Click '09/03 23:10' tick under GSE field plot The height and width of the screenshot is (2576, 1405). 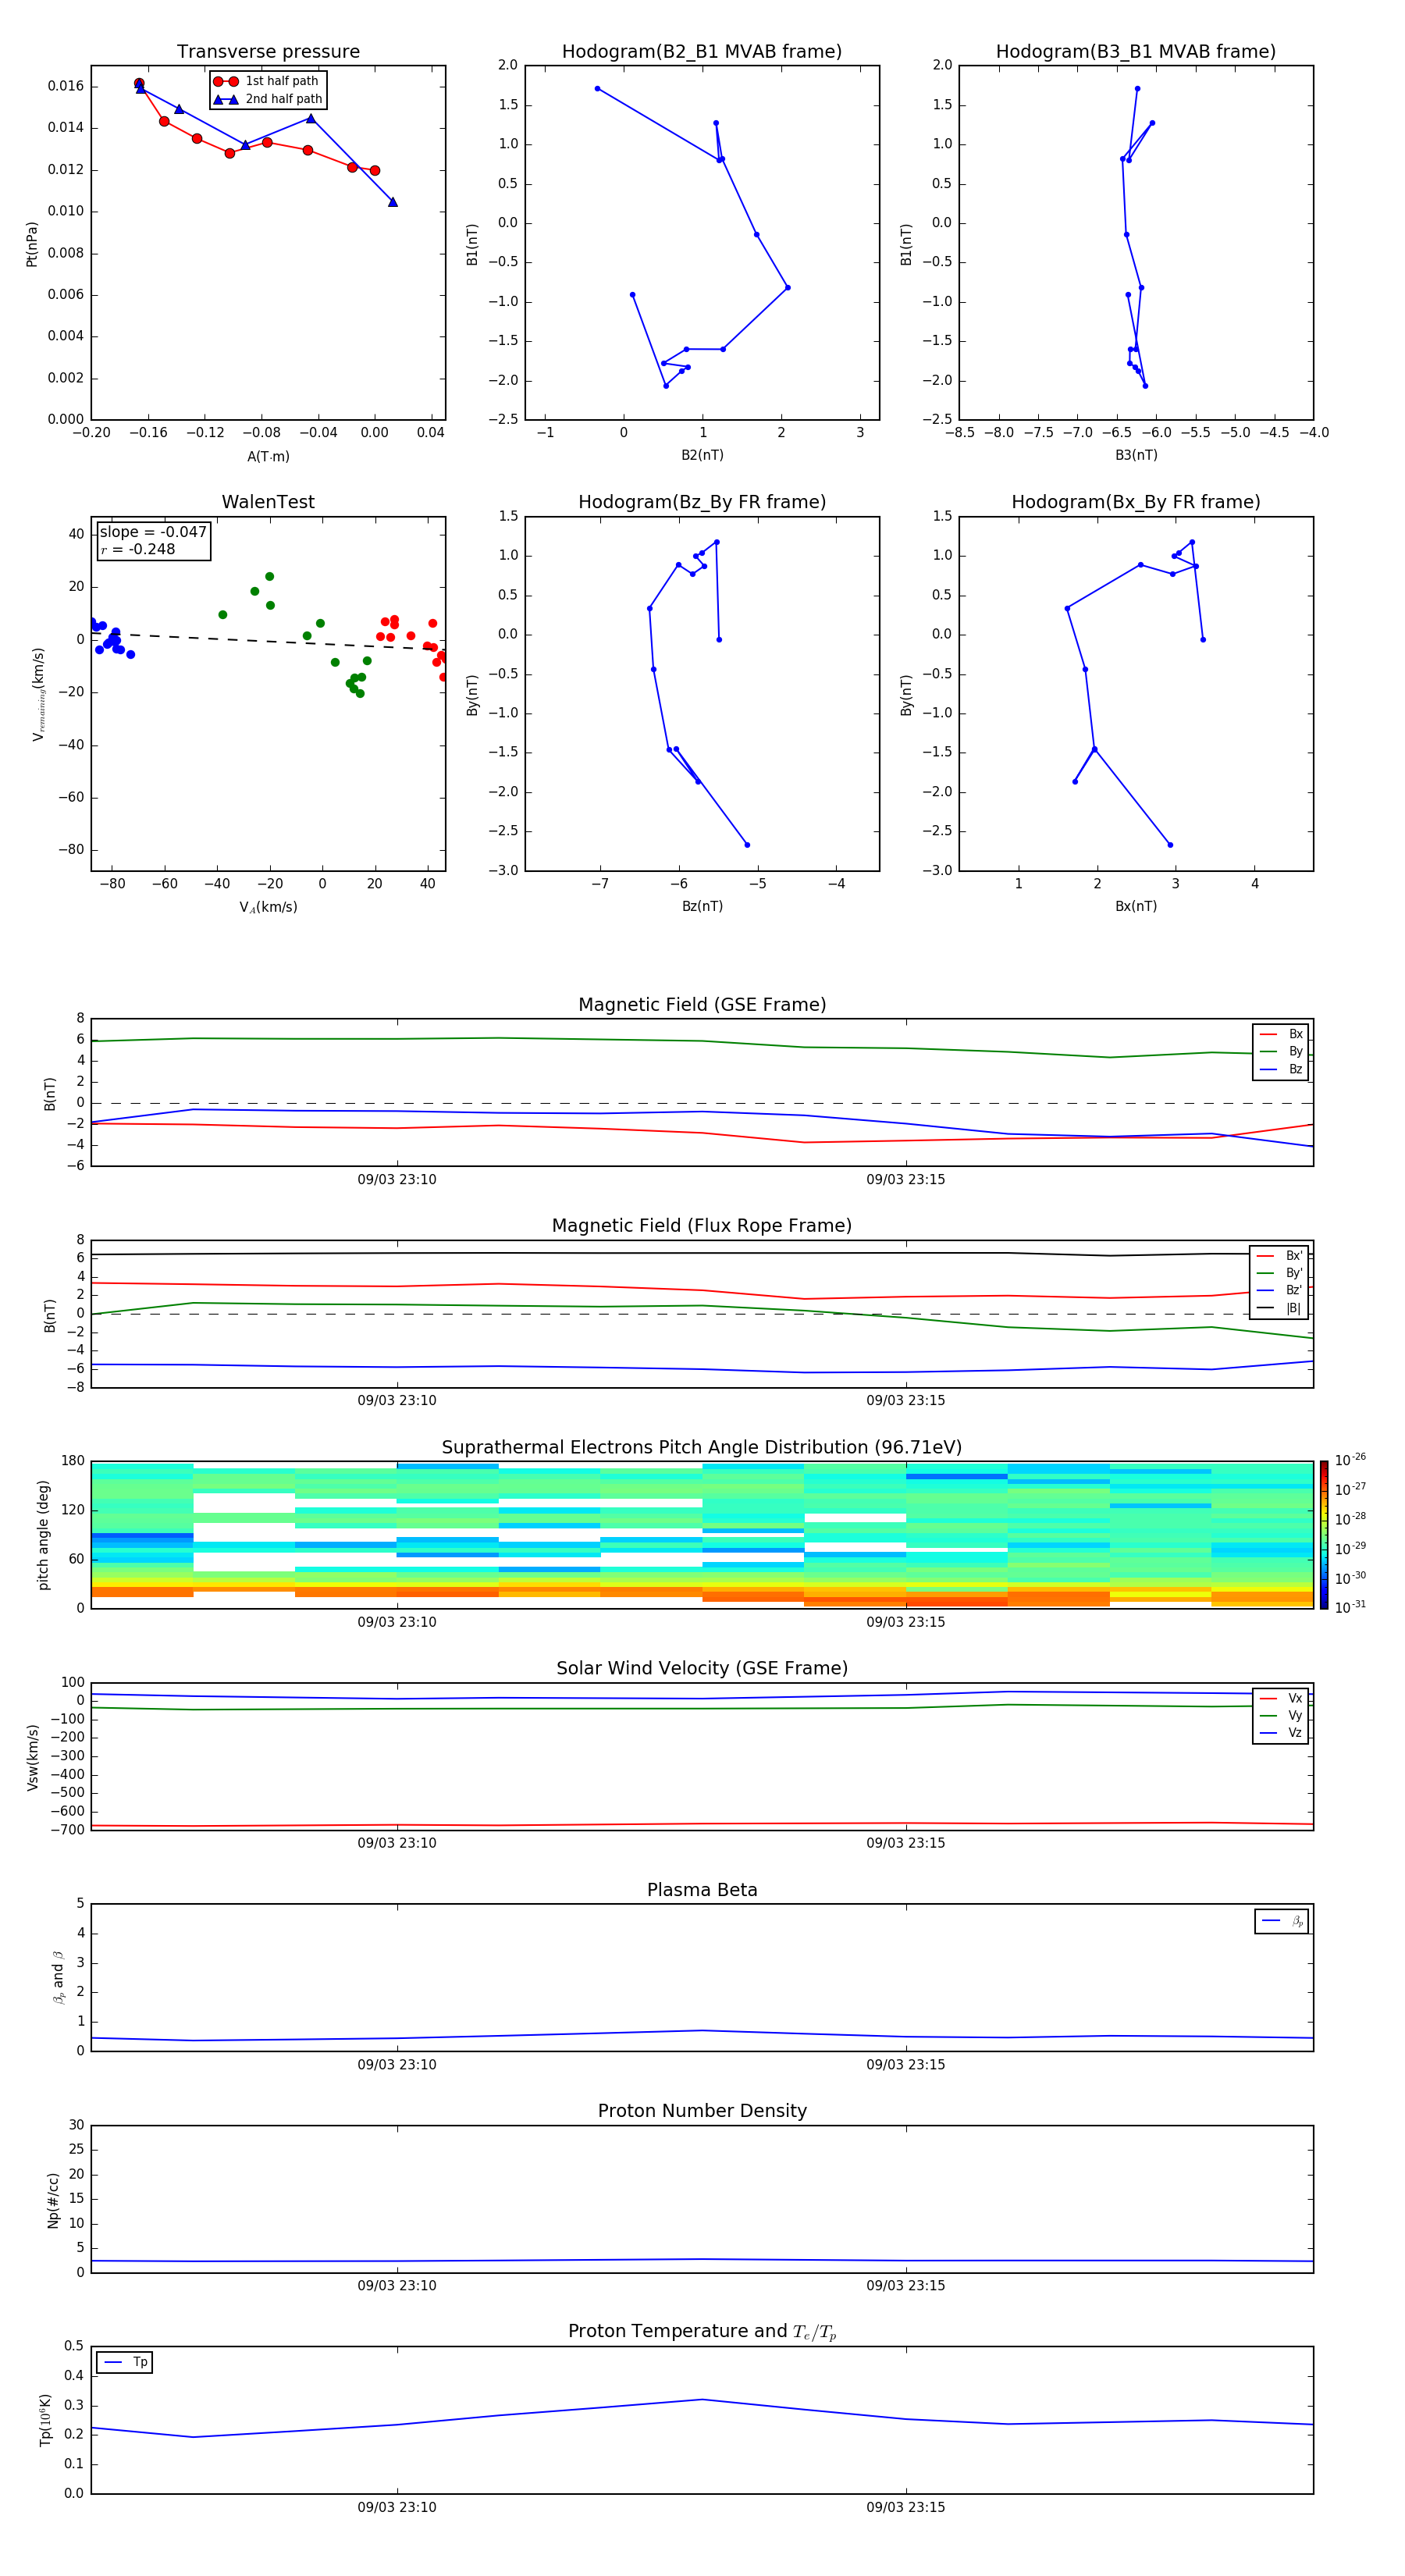click(x=397, y=1180)
